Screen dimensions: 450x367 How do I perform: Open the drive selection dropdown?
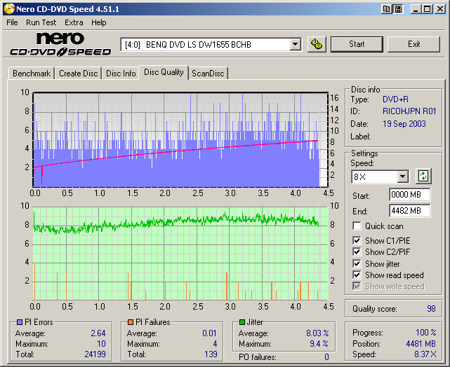(295, 44)
